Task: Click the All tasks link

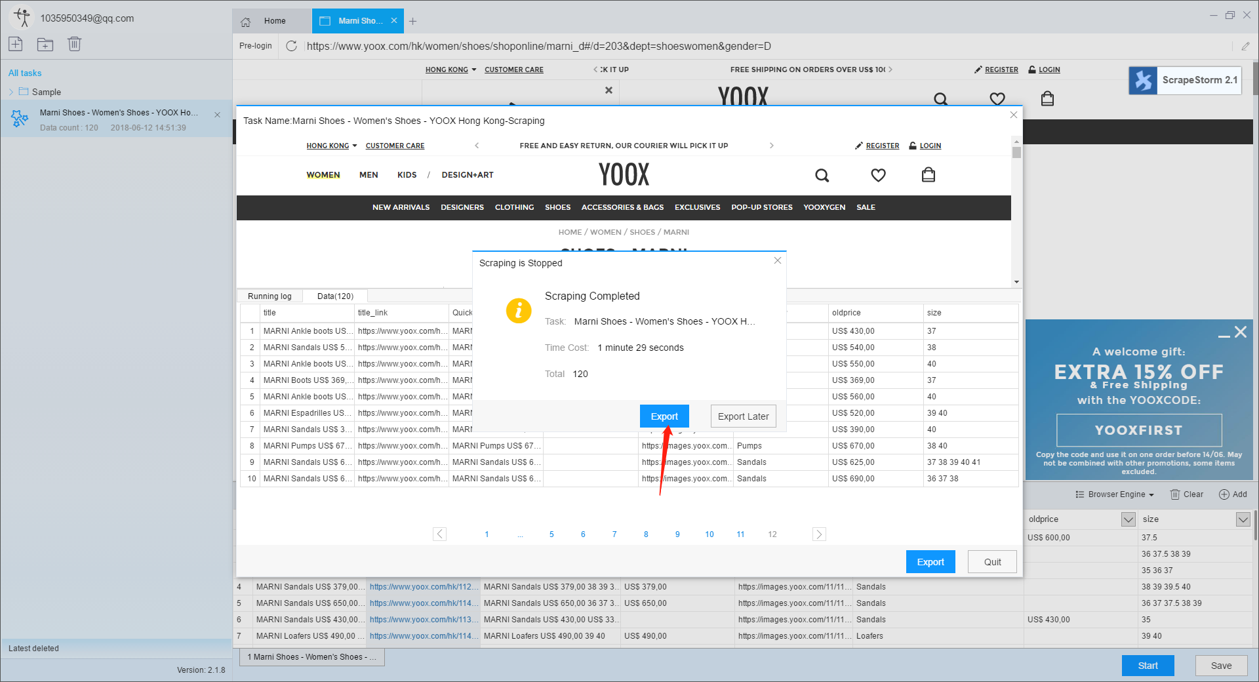Action: click(x=25, y=73)
